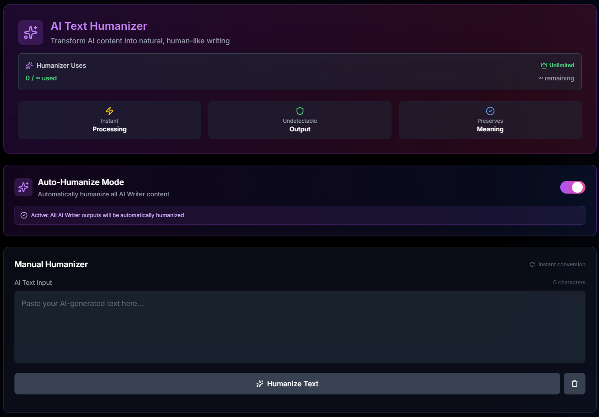Click the 0 characters counter label

coord(569,282)
